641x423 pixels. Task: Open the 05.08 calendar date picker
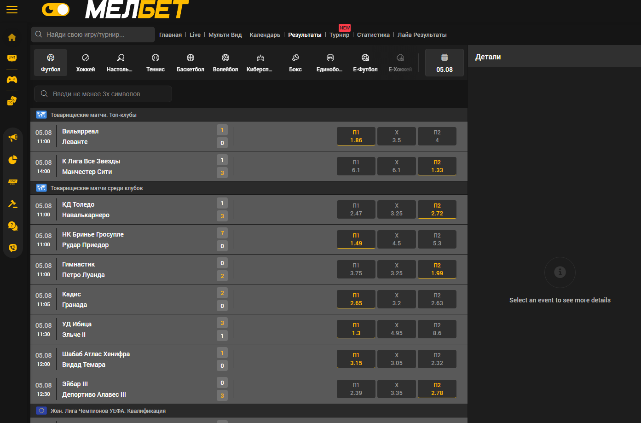pos(445,63)
